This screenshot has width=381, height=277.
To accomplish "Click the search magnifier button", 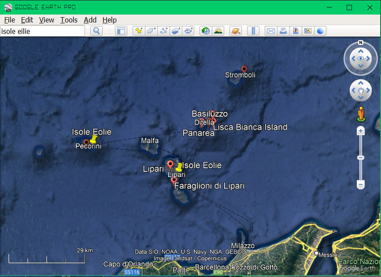I will (x=96, y=31).
